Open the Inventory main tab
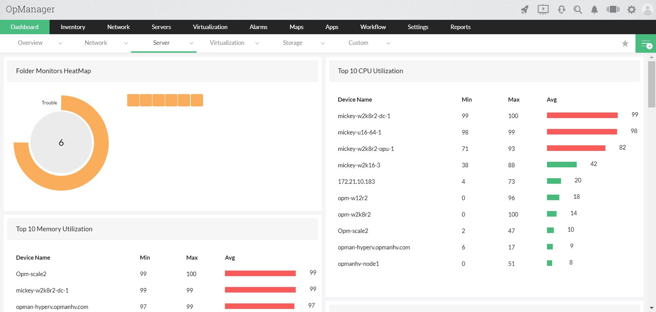Viewport: 656px width, 312px height. [73, 27]
